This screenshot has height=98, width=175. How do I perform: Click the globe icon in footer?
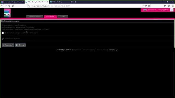click(116, 50)
